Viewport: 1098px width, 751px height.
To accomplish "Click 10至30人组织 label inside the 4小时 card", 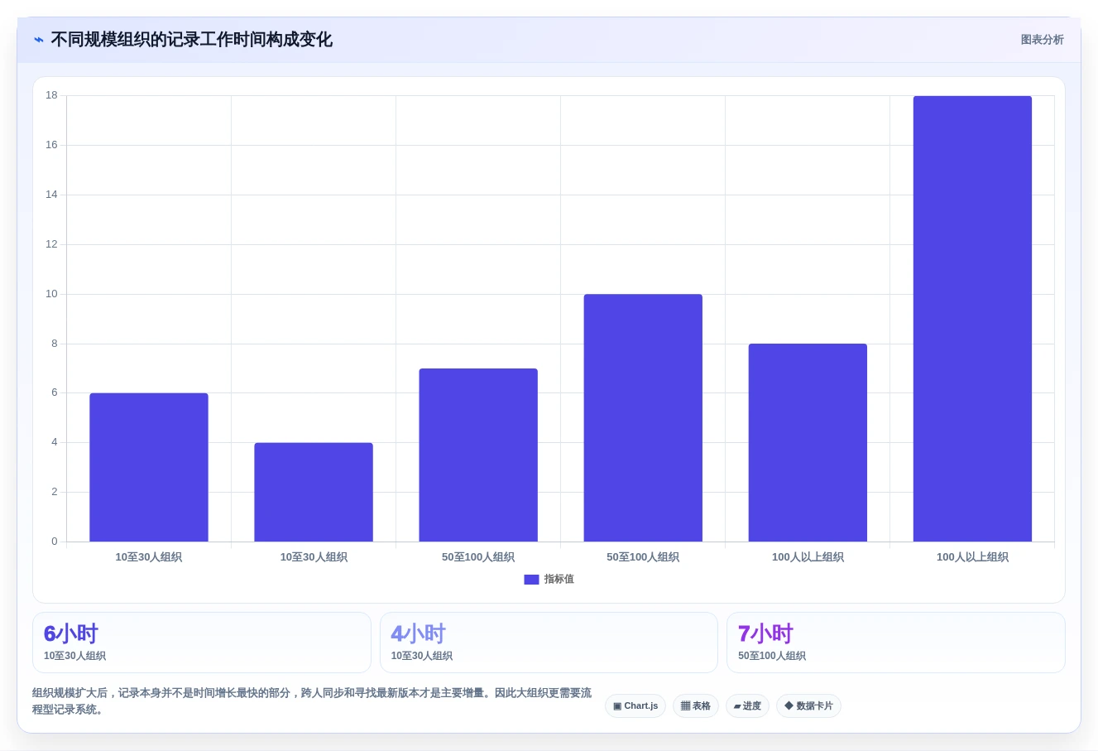I will point(421,656).
